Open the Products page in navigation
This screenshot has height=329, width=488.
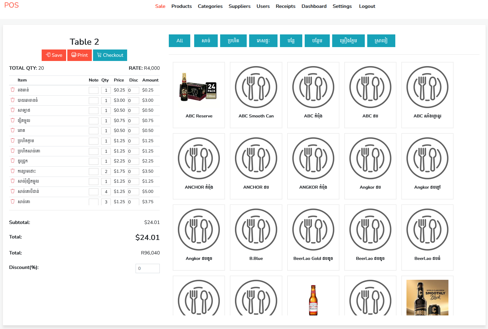181,6
